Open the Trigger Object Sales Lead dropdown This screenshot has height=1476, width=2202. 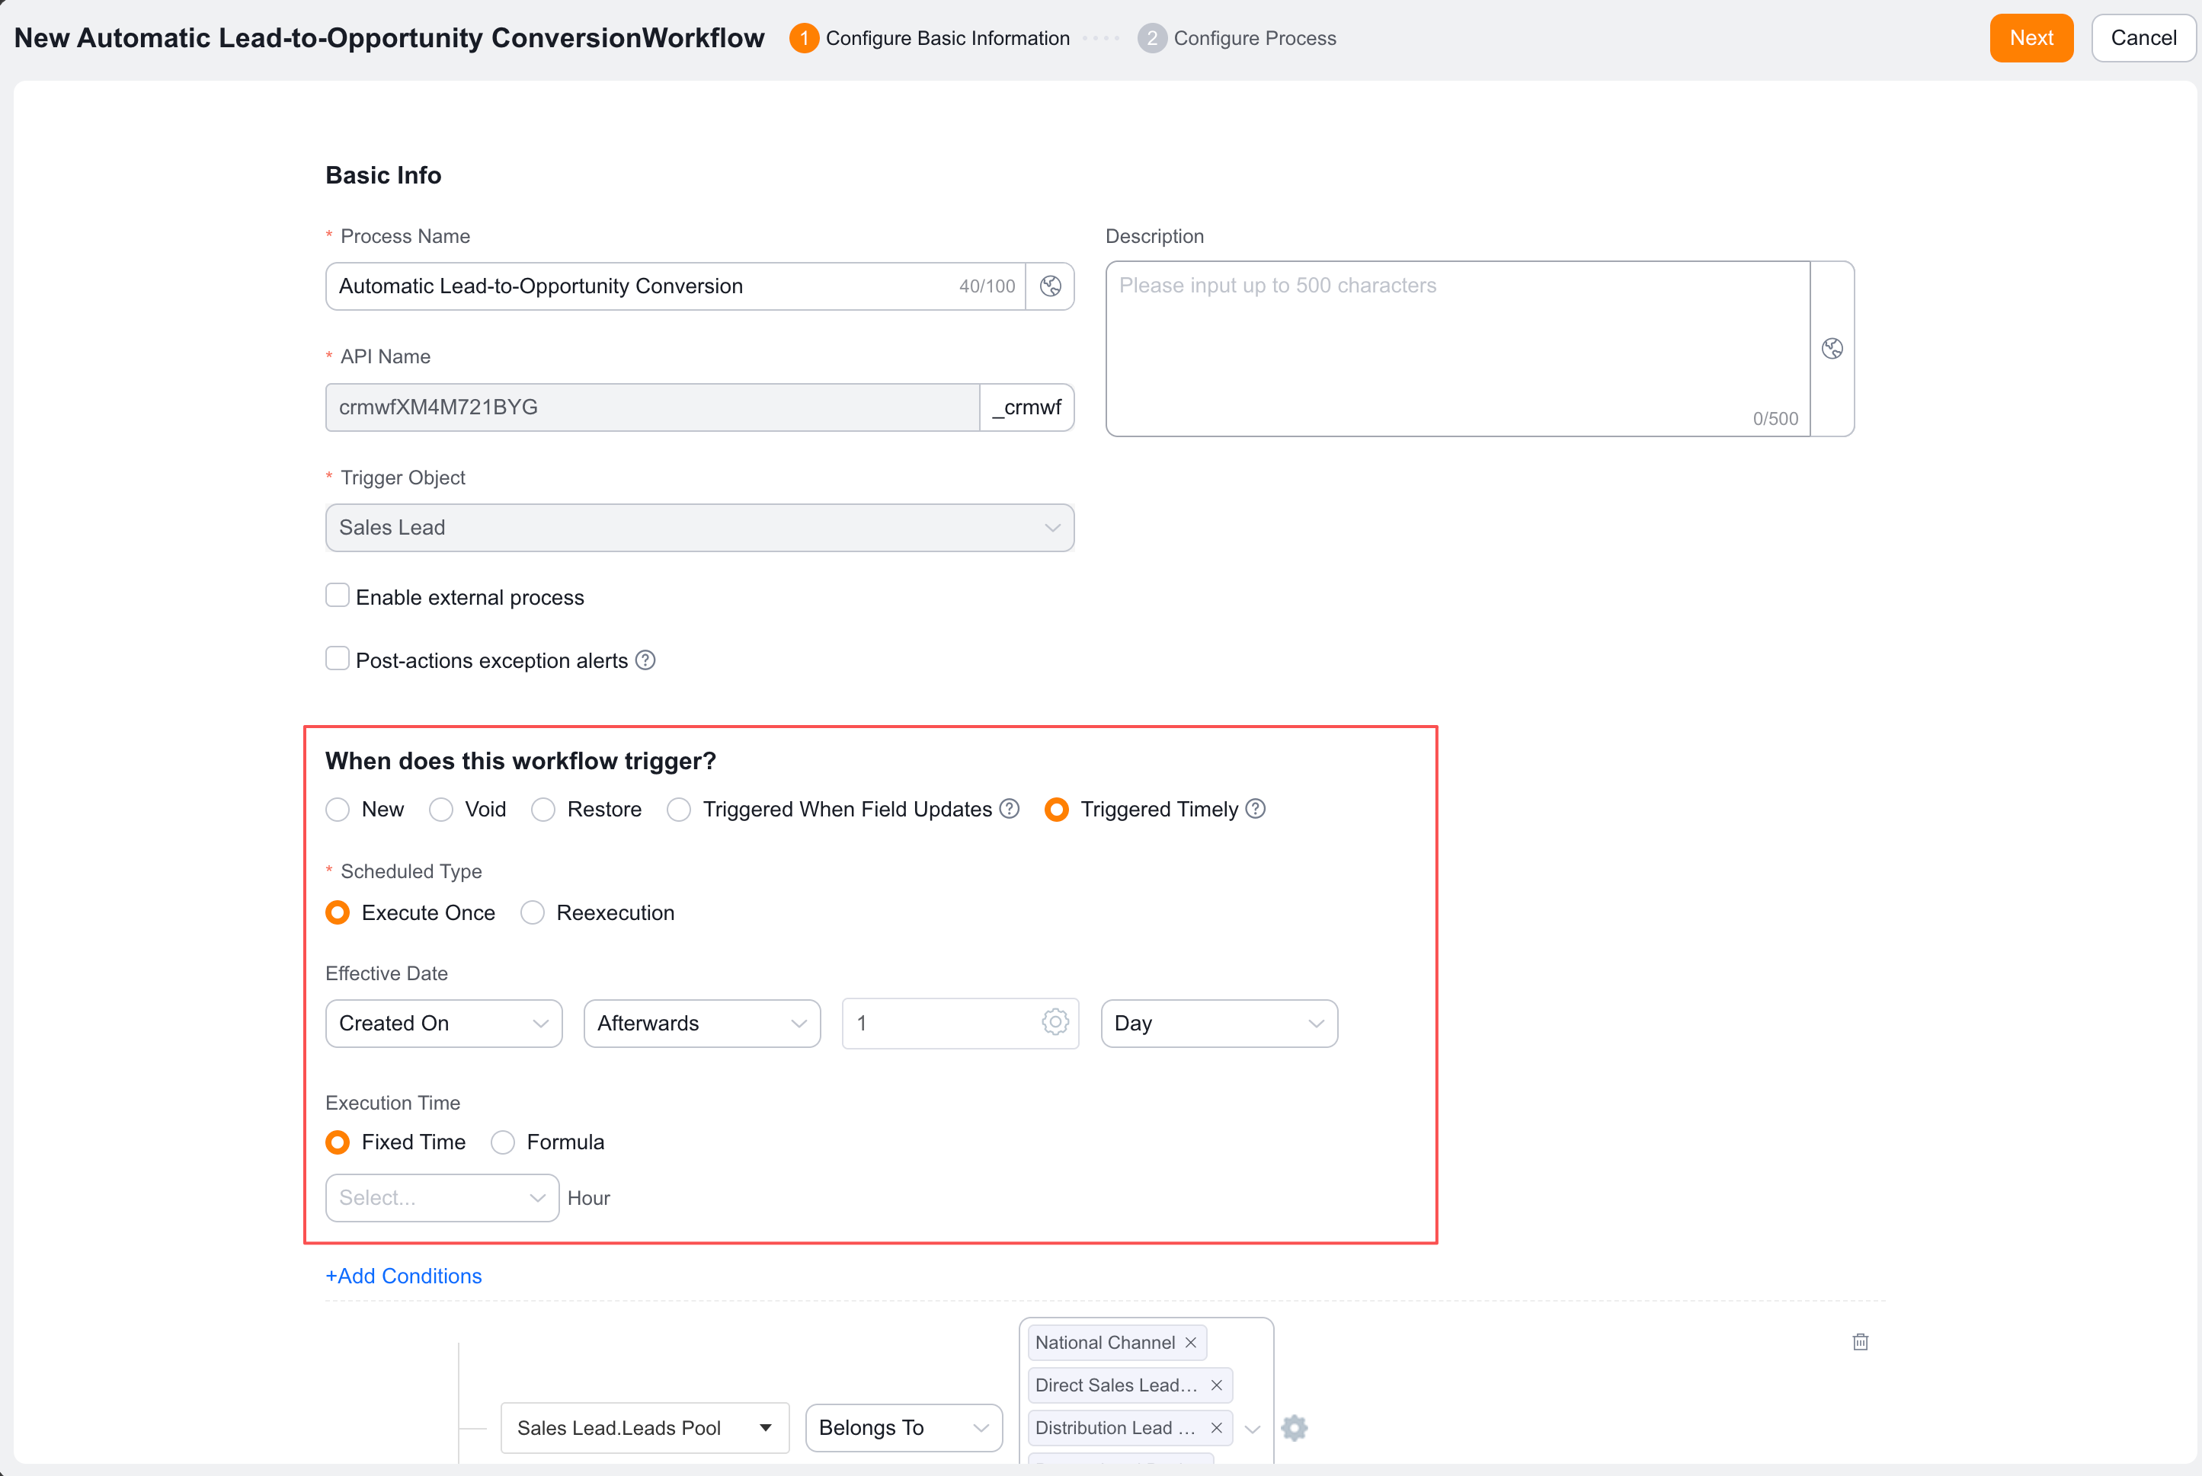pyautogui.click(x=699, y=527)
